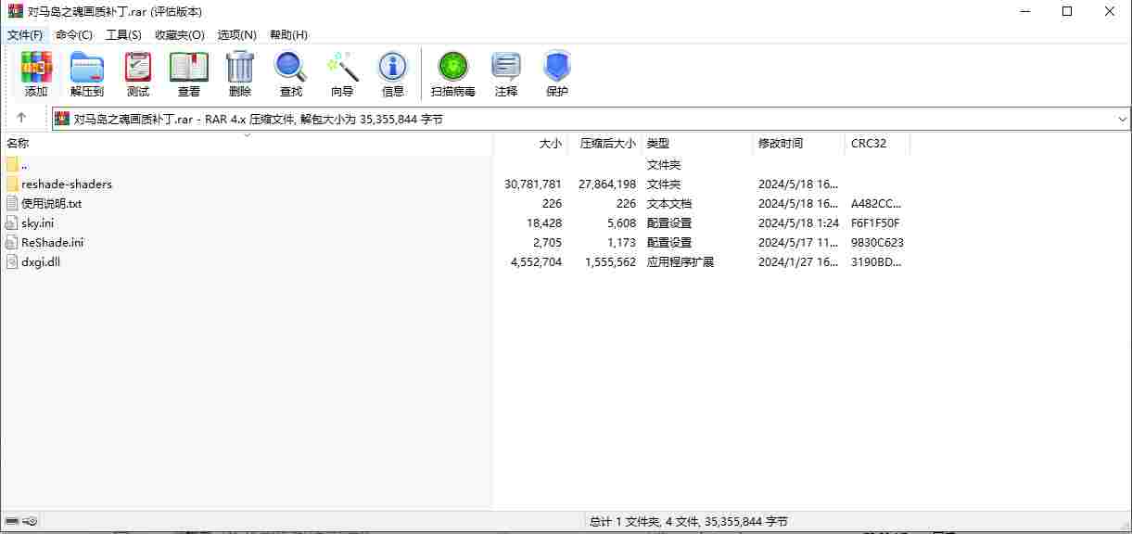Click the size value 30,781,781
Viewport: 1132px width, 534px height.
(533, 184)
